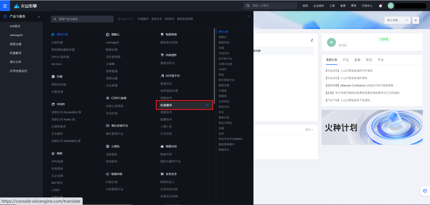Click the 存储 category heading icon

[x=53, y=76]
